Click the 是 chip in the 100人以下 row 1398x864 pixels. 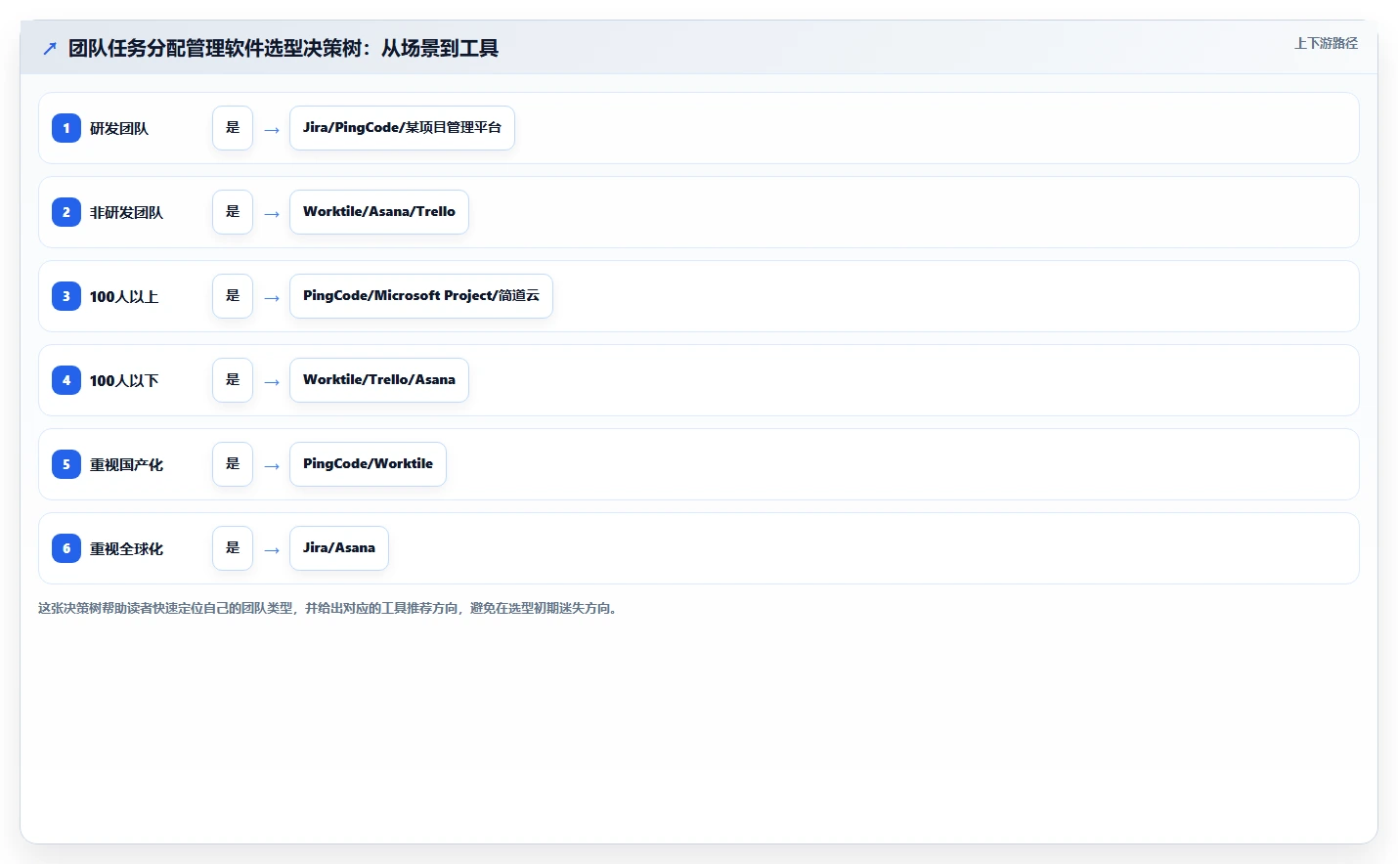coord(233,380)
